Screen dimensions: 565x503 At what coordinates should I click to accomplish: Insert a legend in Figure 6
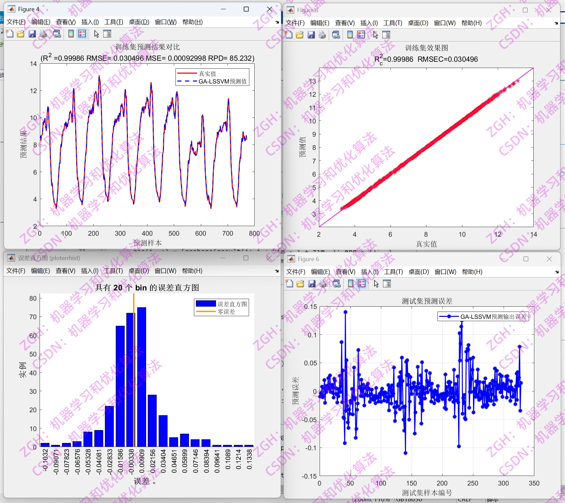(x=361, y=284)
